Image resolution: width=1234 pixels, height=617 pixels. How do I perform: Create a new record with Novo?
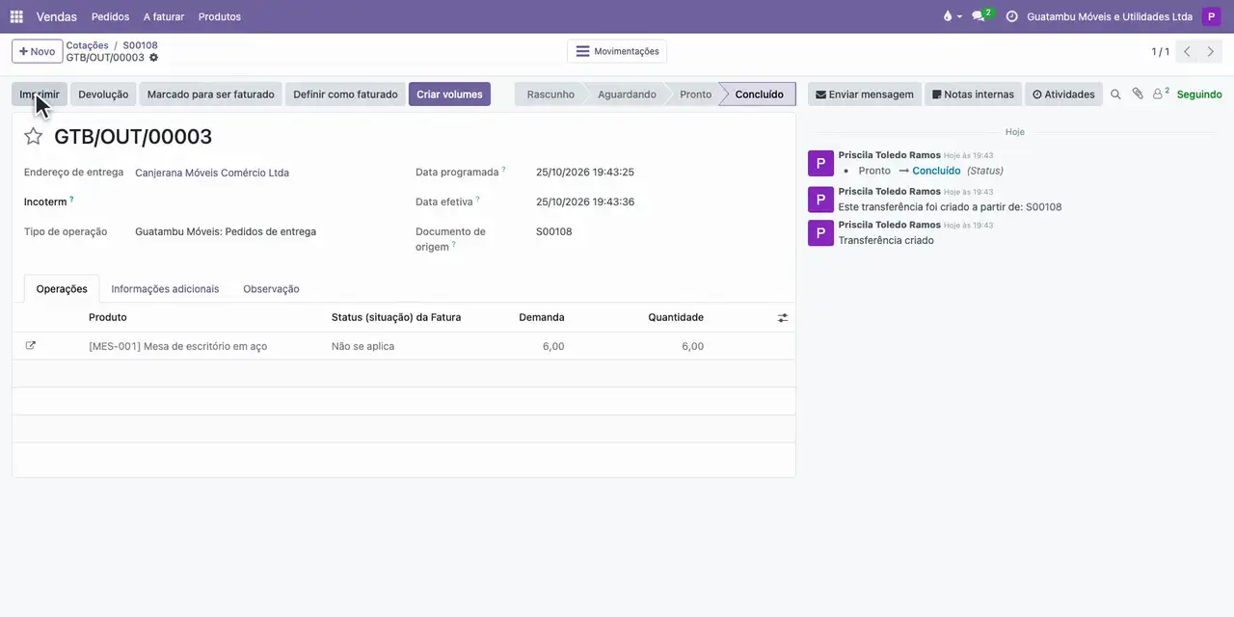[x=37, y=51]
